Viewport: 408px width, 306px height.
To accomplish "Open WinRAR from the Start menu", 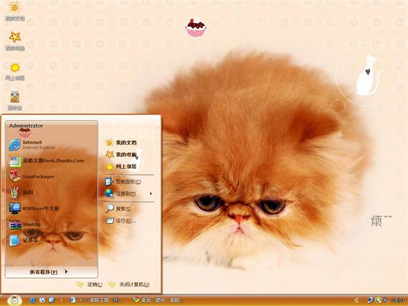I will point(25,224).
